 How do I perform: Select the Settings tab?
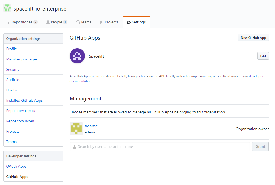(x=136, y=22)
